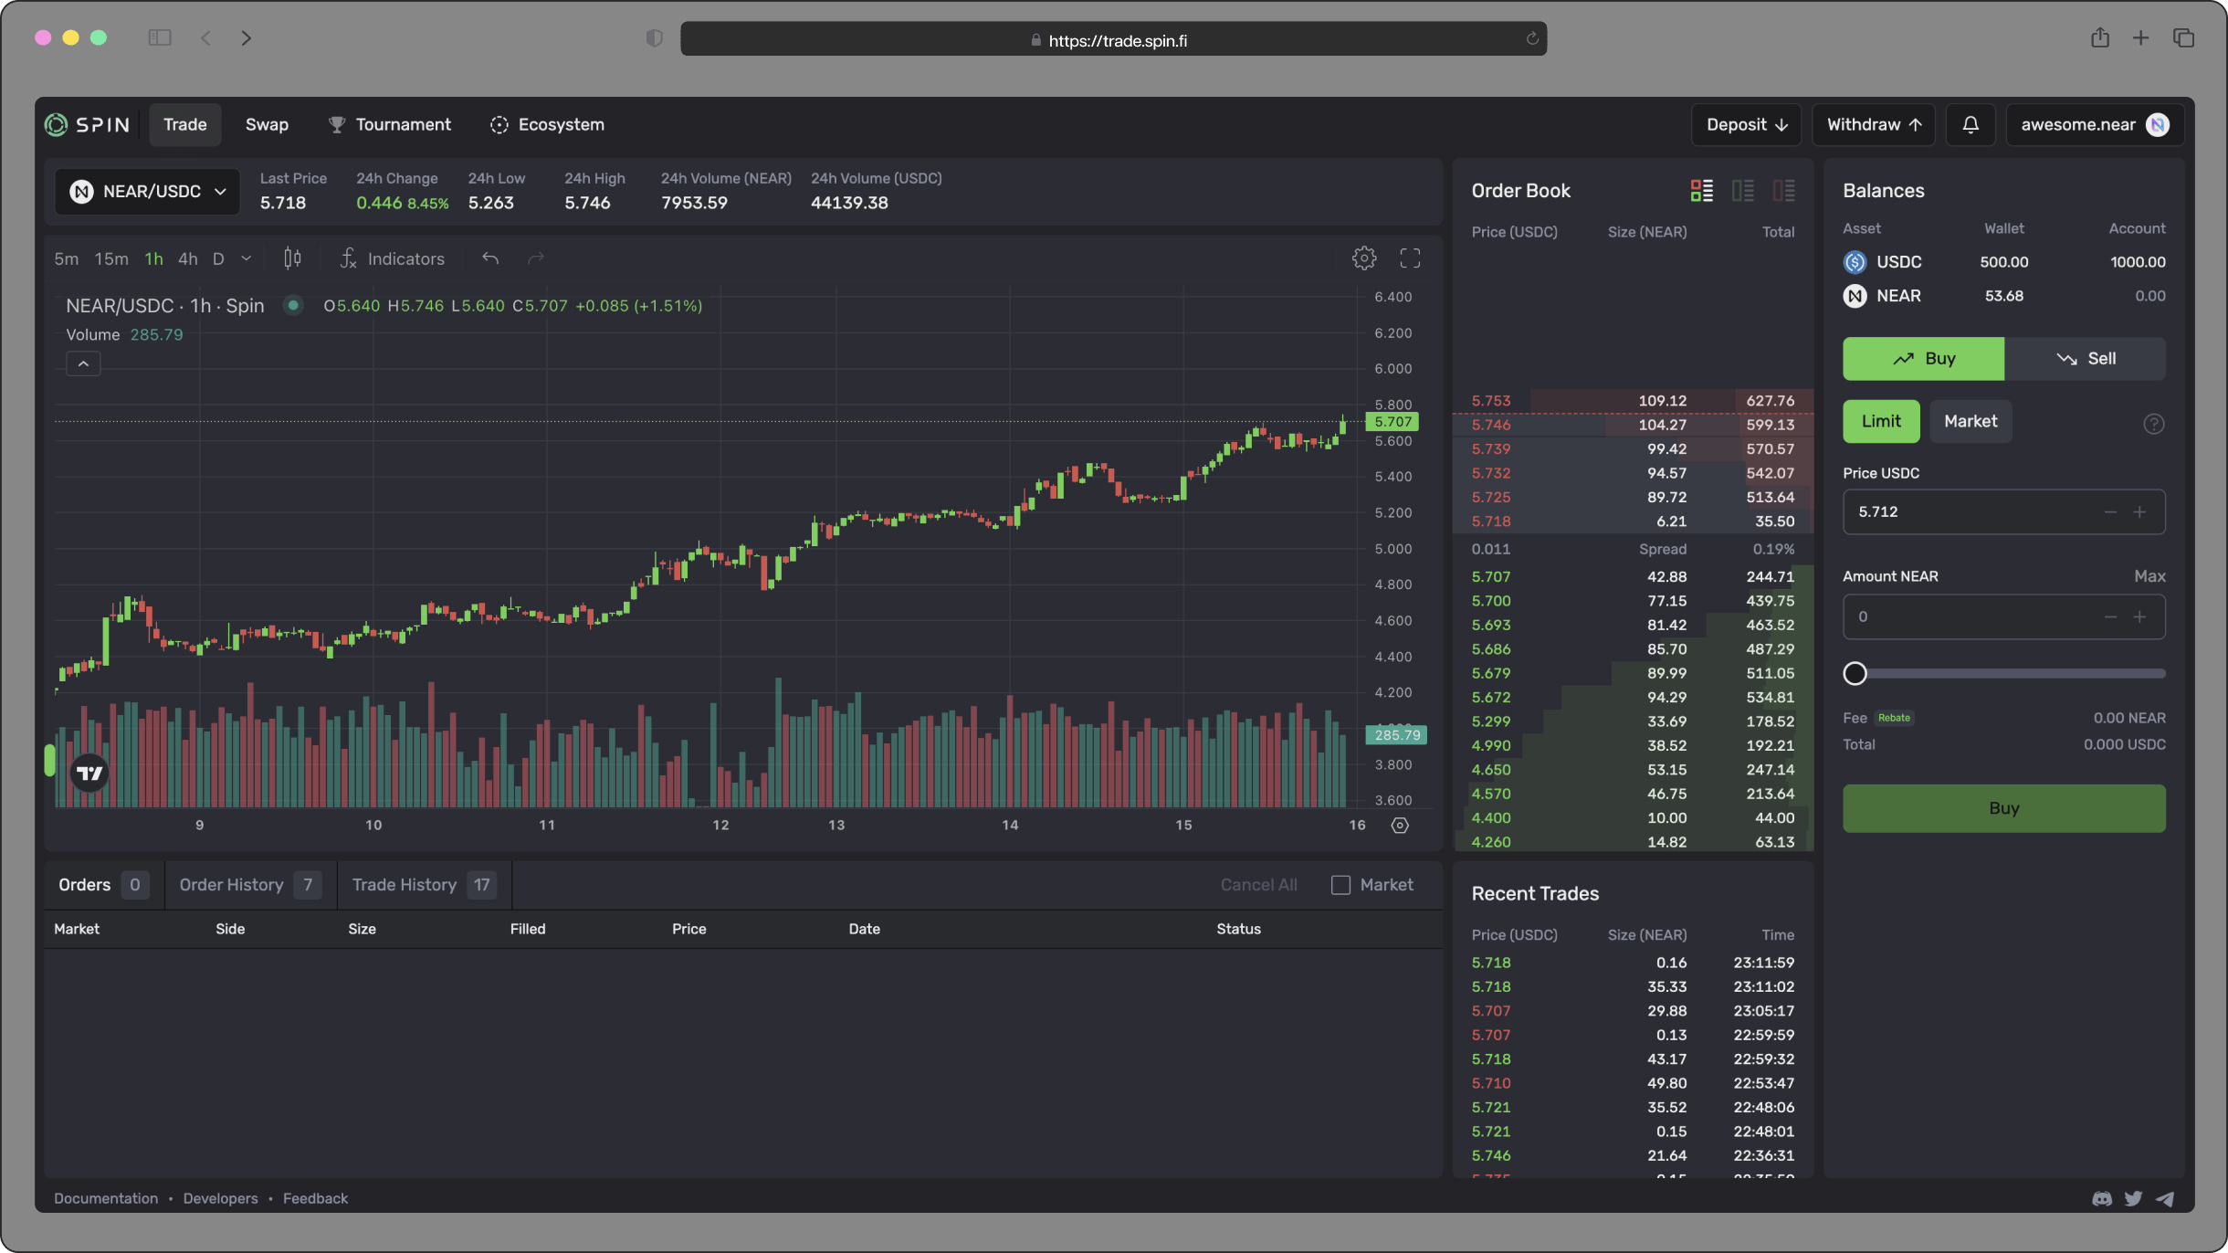Click browser address bar
The width and height of the screenshot is (2228, 1253).
[x=1113, y=38]
